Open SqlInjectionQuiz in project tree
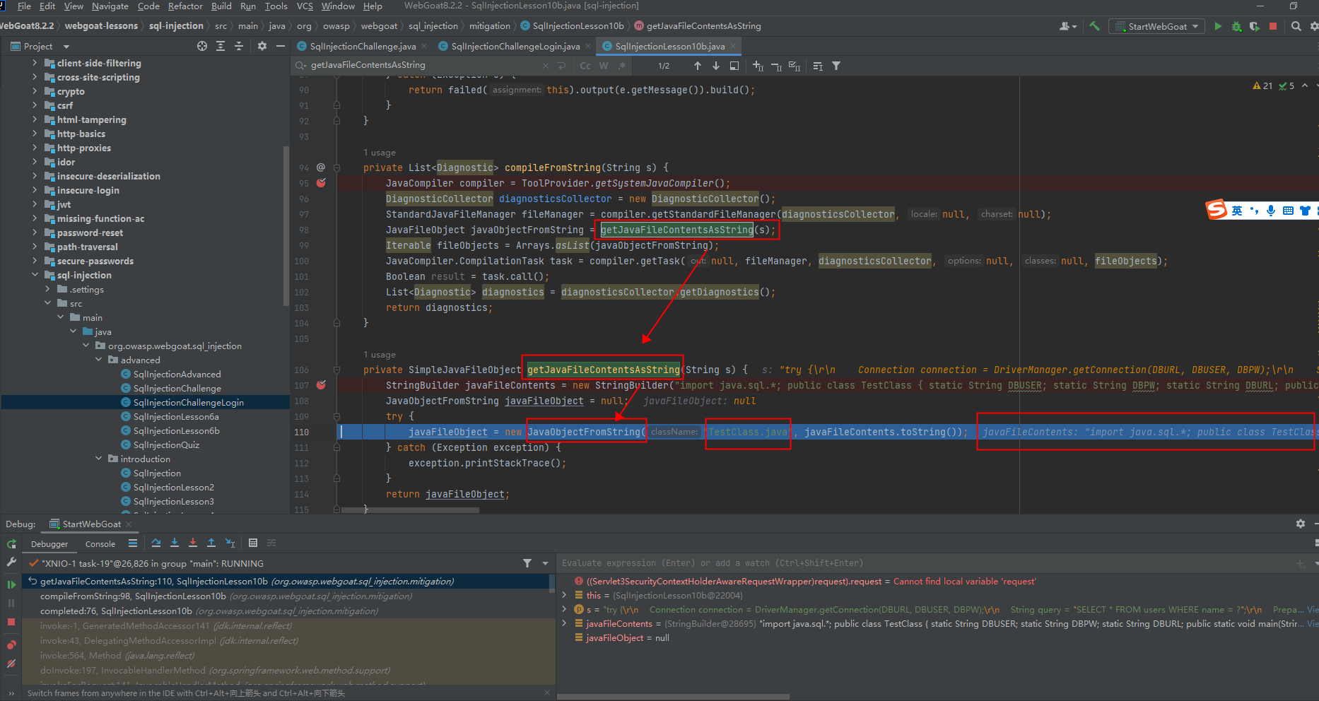This screenshot has width=1319, height=701. coord(166,444)
